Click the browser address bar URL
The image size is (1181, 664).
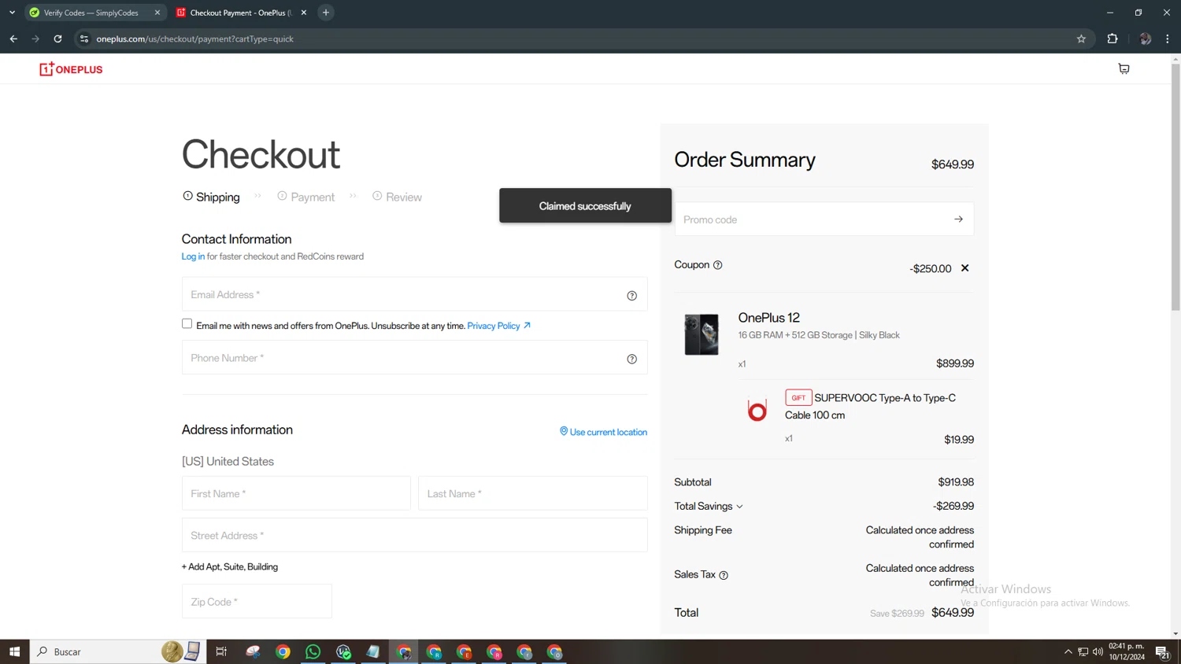[194, 39]
